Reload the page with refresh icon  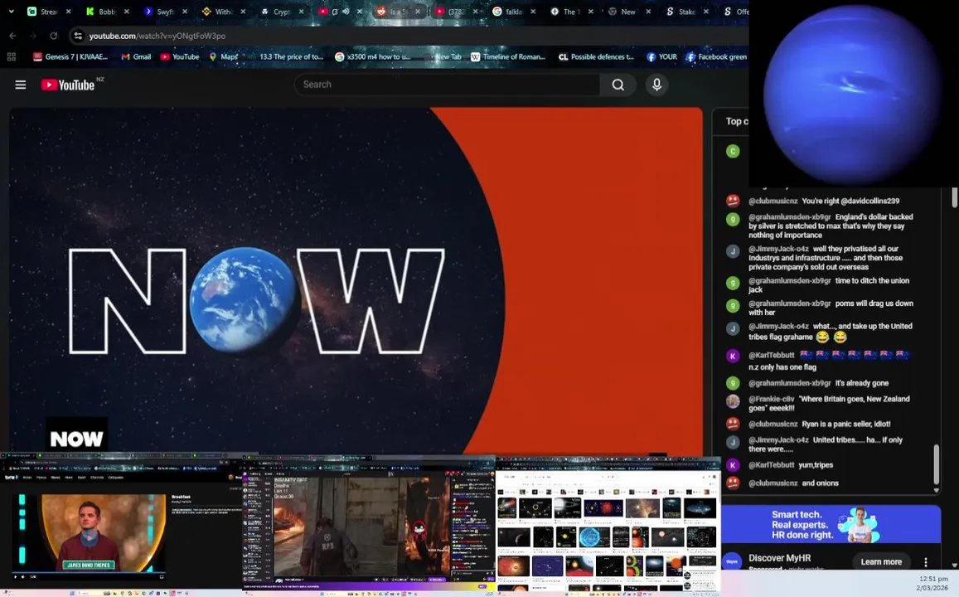(53, 36)
